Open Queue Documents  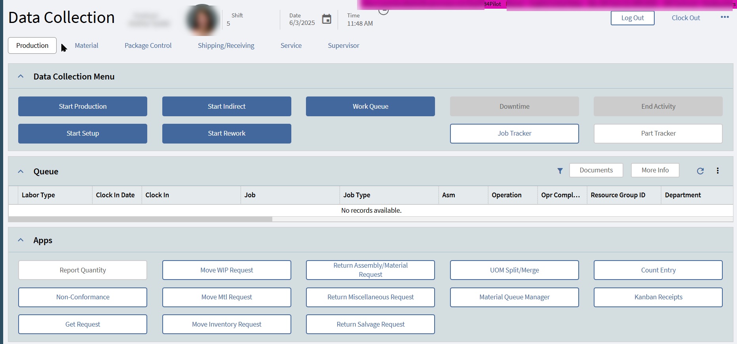596,170
